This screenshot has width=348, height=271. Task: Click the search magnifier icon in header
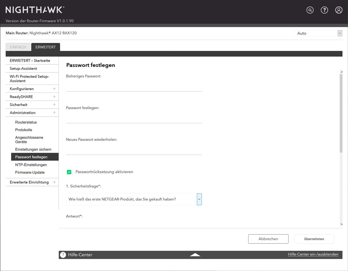310,10
